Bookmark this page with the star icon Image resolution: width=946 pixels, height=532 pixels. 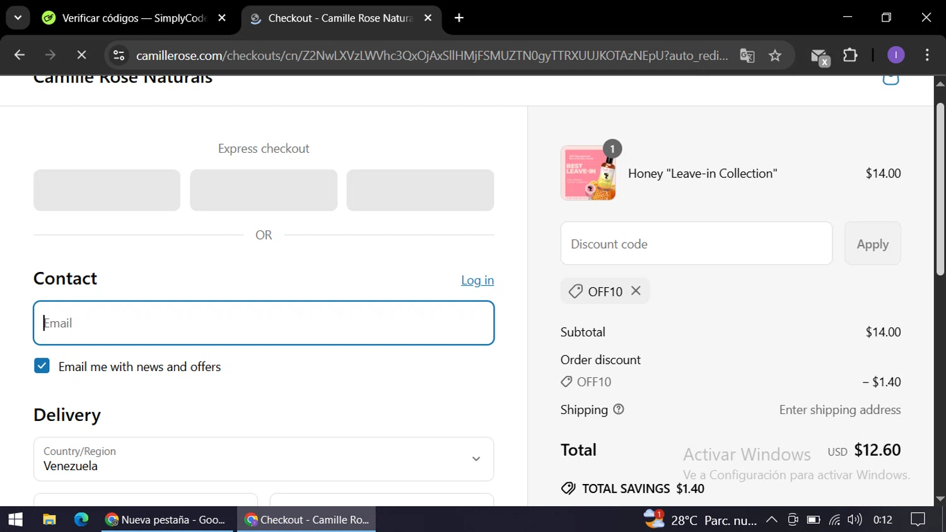coord(775,56)
